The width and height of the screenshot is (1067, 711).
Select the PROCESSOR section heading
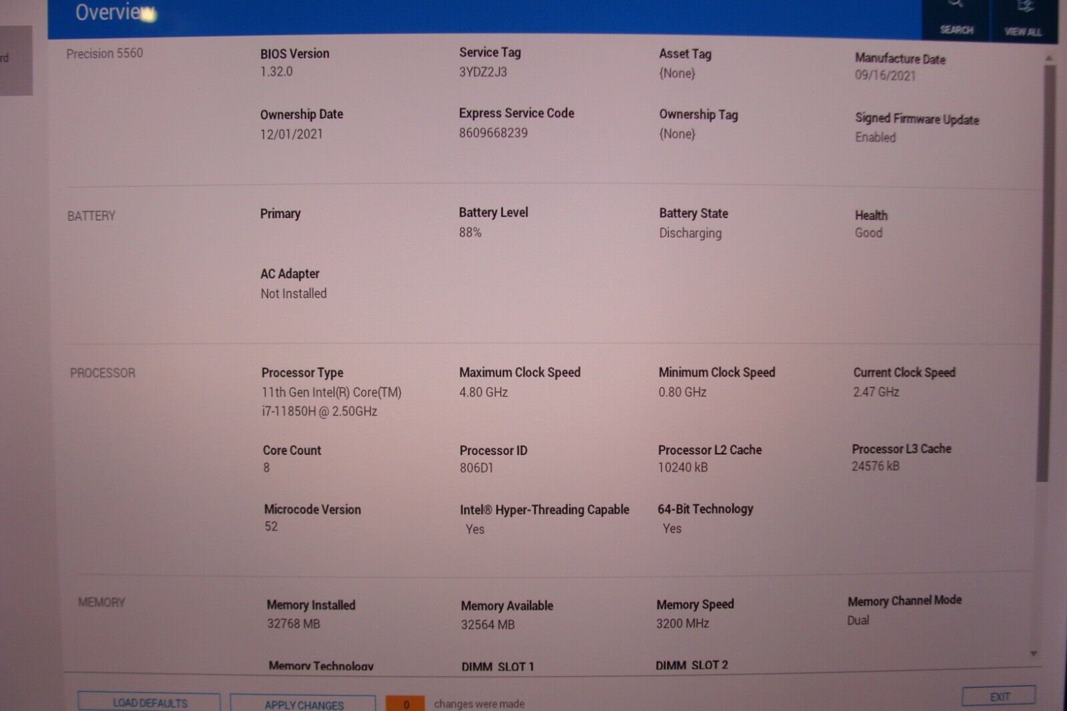click(x=103, y=373)
